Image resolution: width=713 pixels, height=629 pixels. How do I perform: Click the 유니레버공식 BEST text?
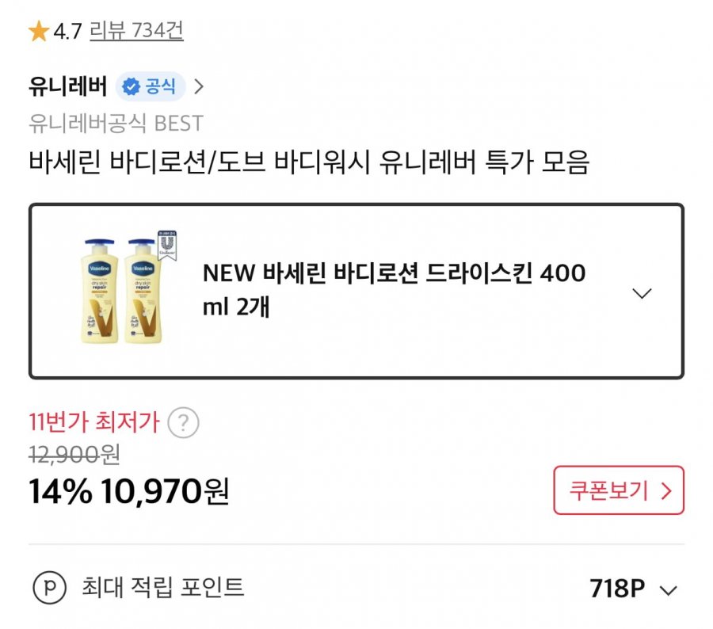tap(116, 124)
